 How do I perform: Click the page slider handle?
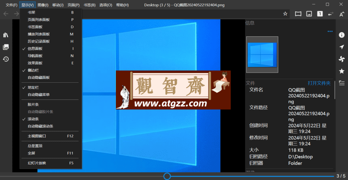pos(167,176)
